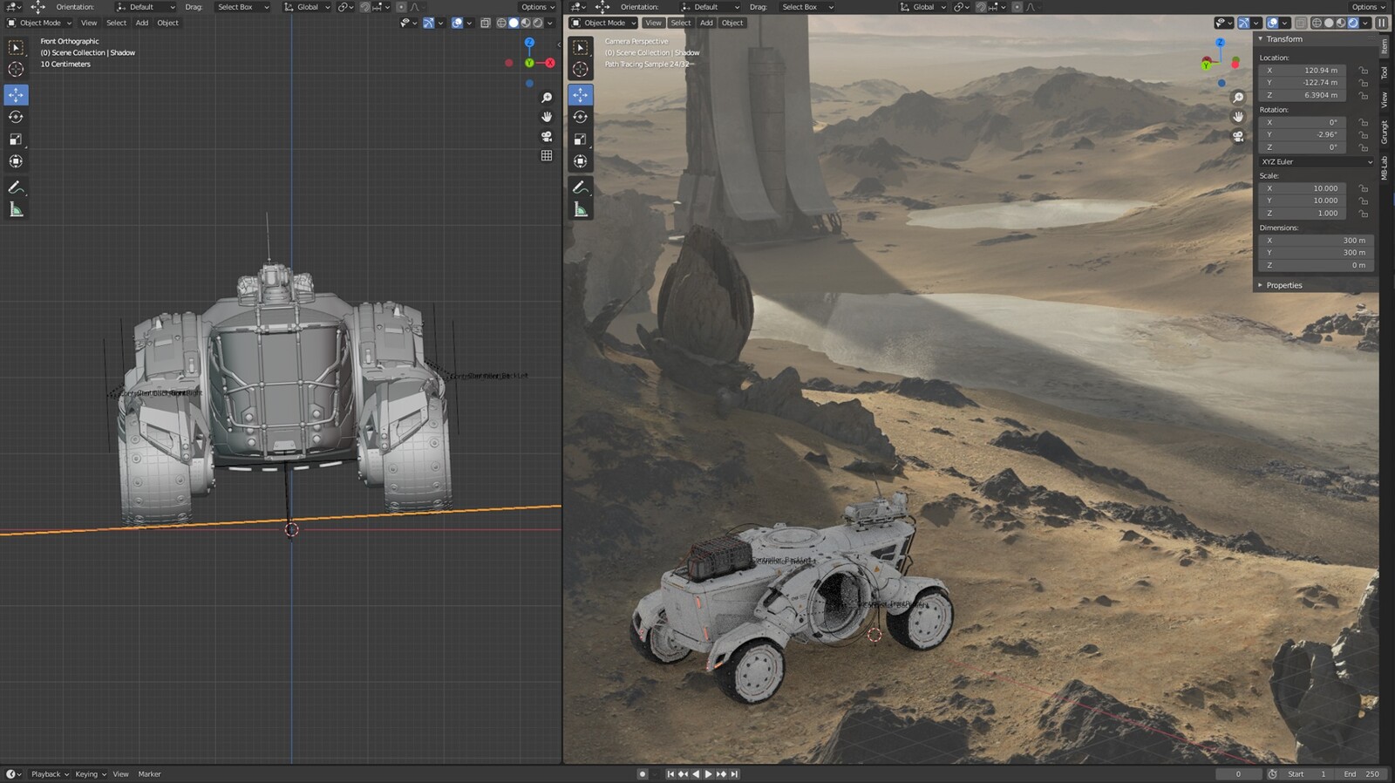The height and width of the screenshot is (783, 1395).
Task: Open the Keying menu in timeline
Action: [90, 774]
